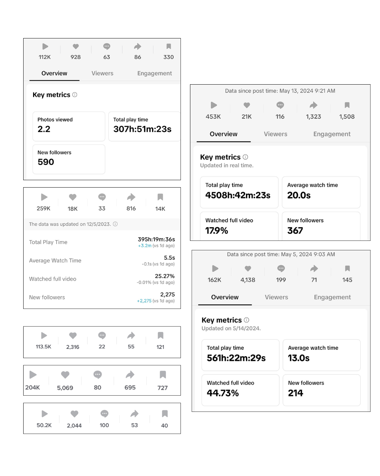Open the Viewers tab in the 453K panel

[x=275, y=134]
